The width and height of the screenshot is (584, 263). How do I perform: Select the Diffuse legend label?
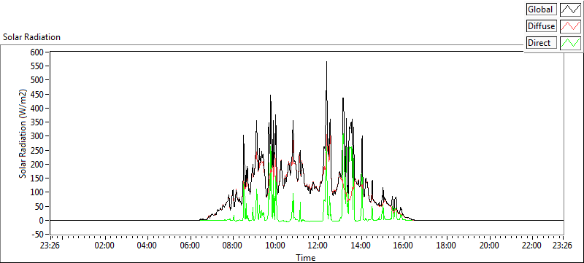tap(542, 26)
